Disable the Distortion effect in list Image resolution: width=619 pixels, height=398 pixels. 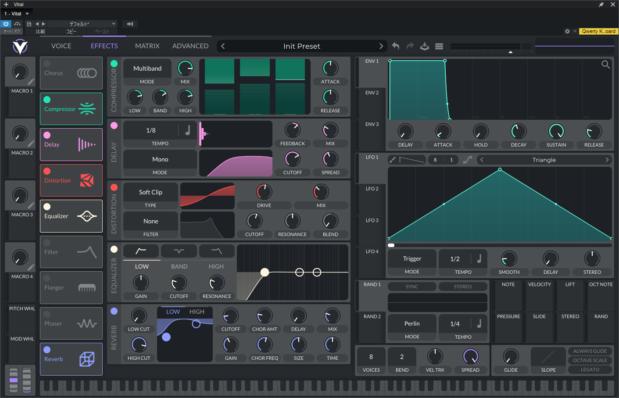(47, 171)
